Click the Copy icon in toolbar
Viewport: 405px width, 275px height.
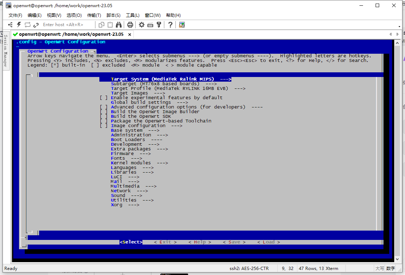[x=102, y=25]
